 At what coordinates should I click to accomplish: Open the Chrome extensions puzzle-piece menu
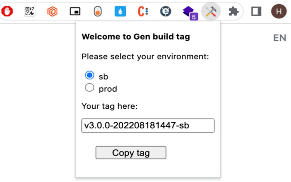[x=233, y=11]
